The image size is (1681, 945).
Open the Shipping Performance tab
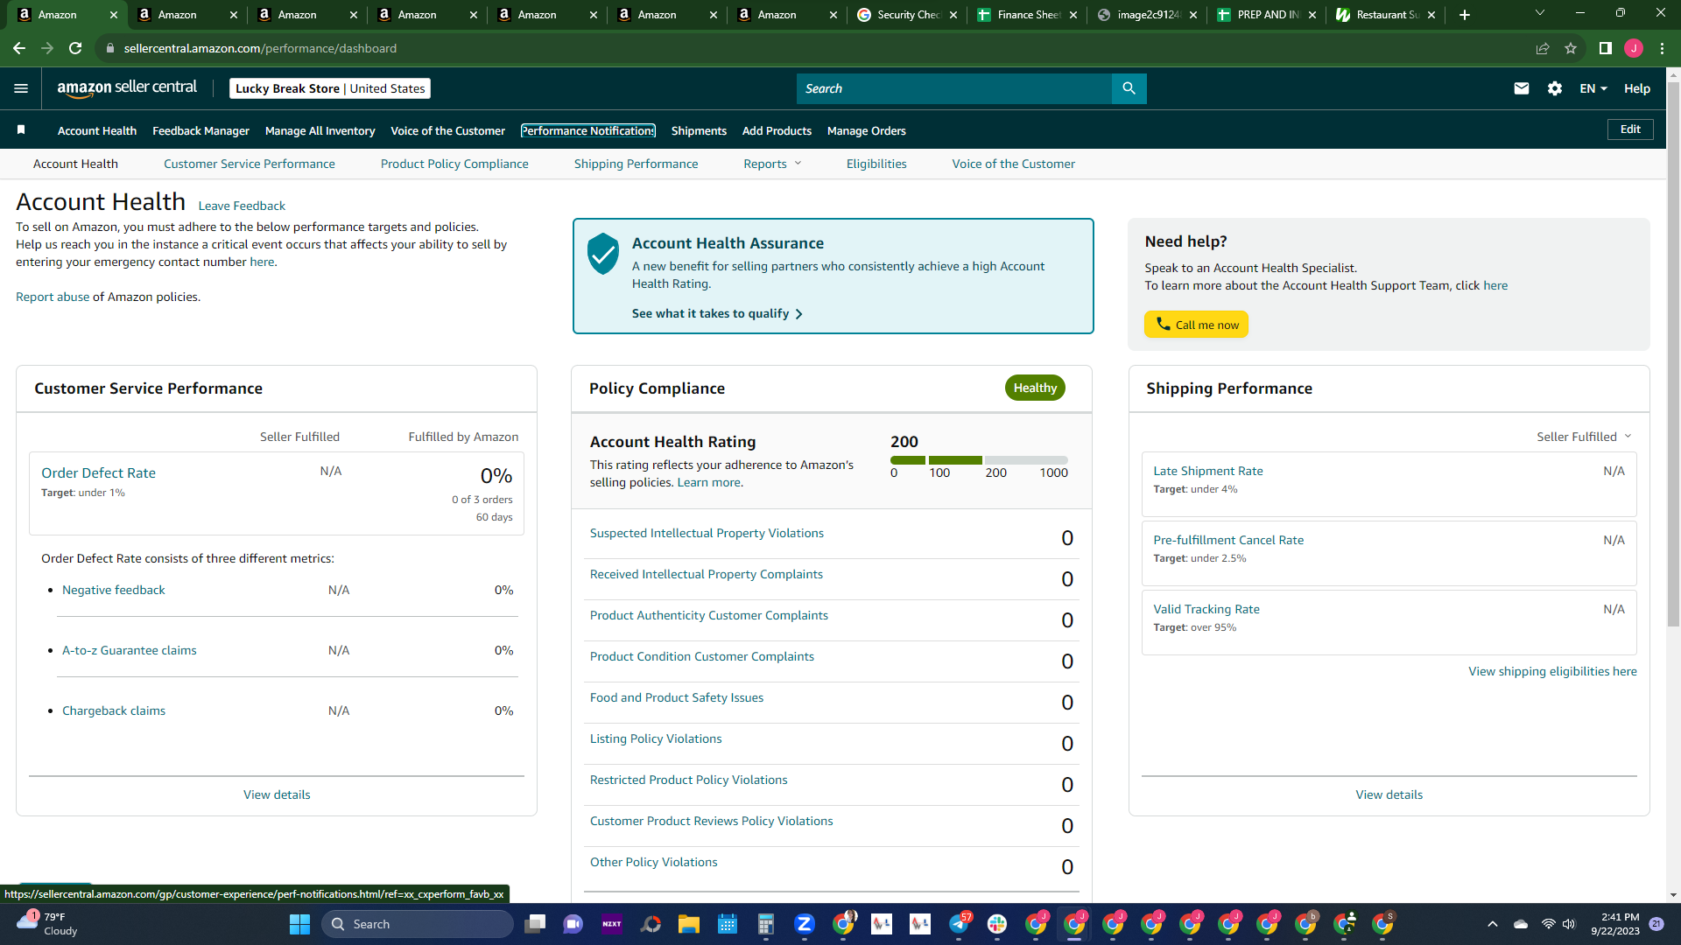[637, 164]
